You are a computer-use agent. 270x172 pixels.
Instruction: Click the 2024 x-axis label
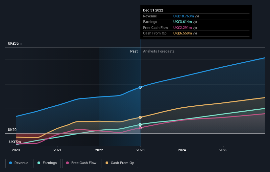[x=182, y=150]
